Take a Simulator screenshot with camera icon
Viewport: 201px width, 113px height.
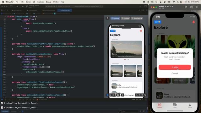pos(192,7)
